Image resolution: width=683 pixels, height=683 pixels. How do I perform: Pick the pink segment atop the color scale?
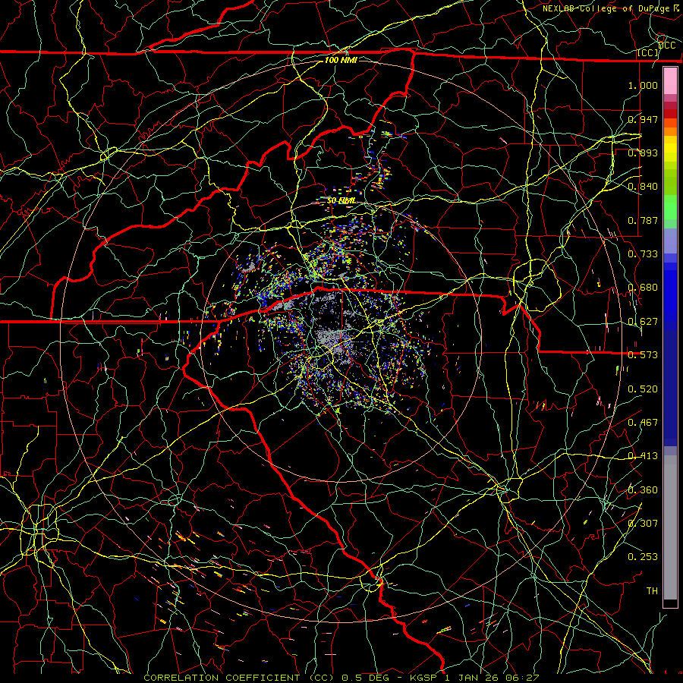click(670, 80)
